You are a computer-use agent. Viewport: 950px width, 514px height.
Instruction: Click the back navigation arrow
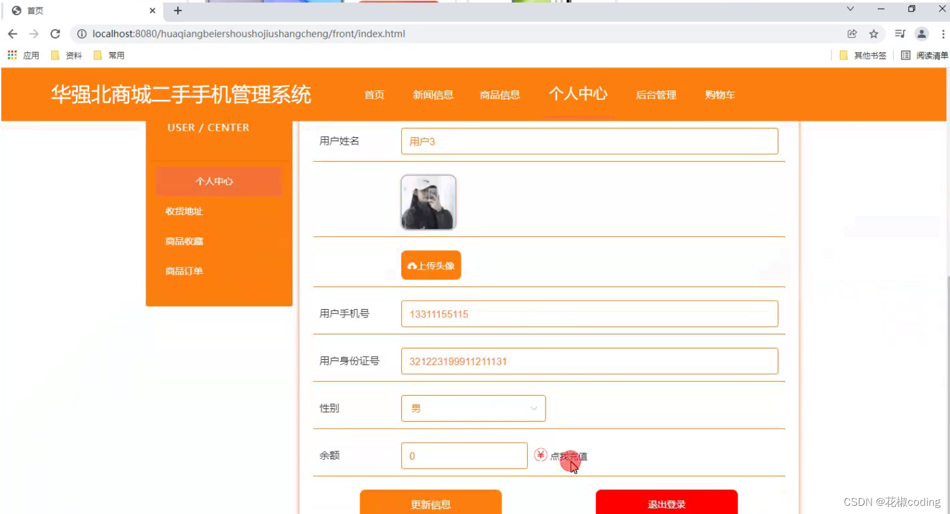click(13, 34)
